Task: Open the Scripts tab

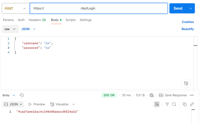Action: pyautogui.click(x=71, y=20)
